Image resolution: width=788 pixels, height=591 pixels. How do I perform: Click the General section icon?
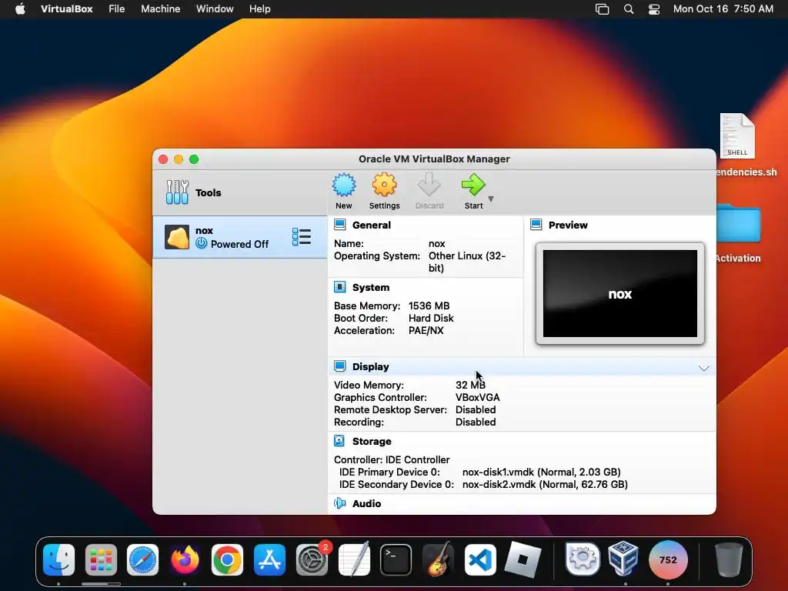point(339,225)
